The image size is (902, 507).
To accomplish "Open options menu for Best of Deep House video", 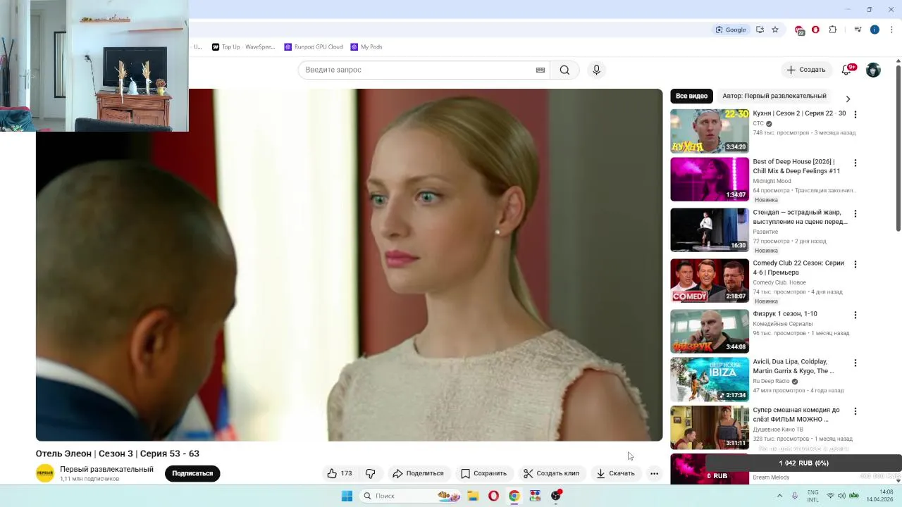I will [x=855, y=163].
